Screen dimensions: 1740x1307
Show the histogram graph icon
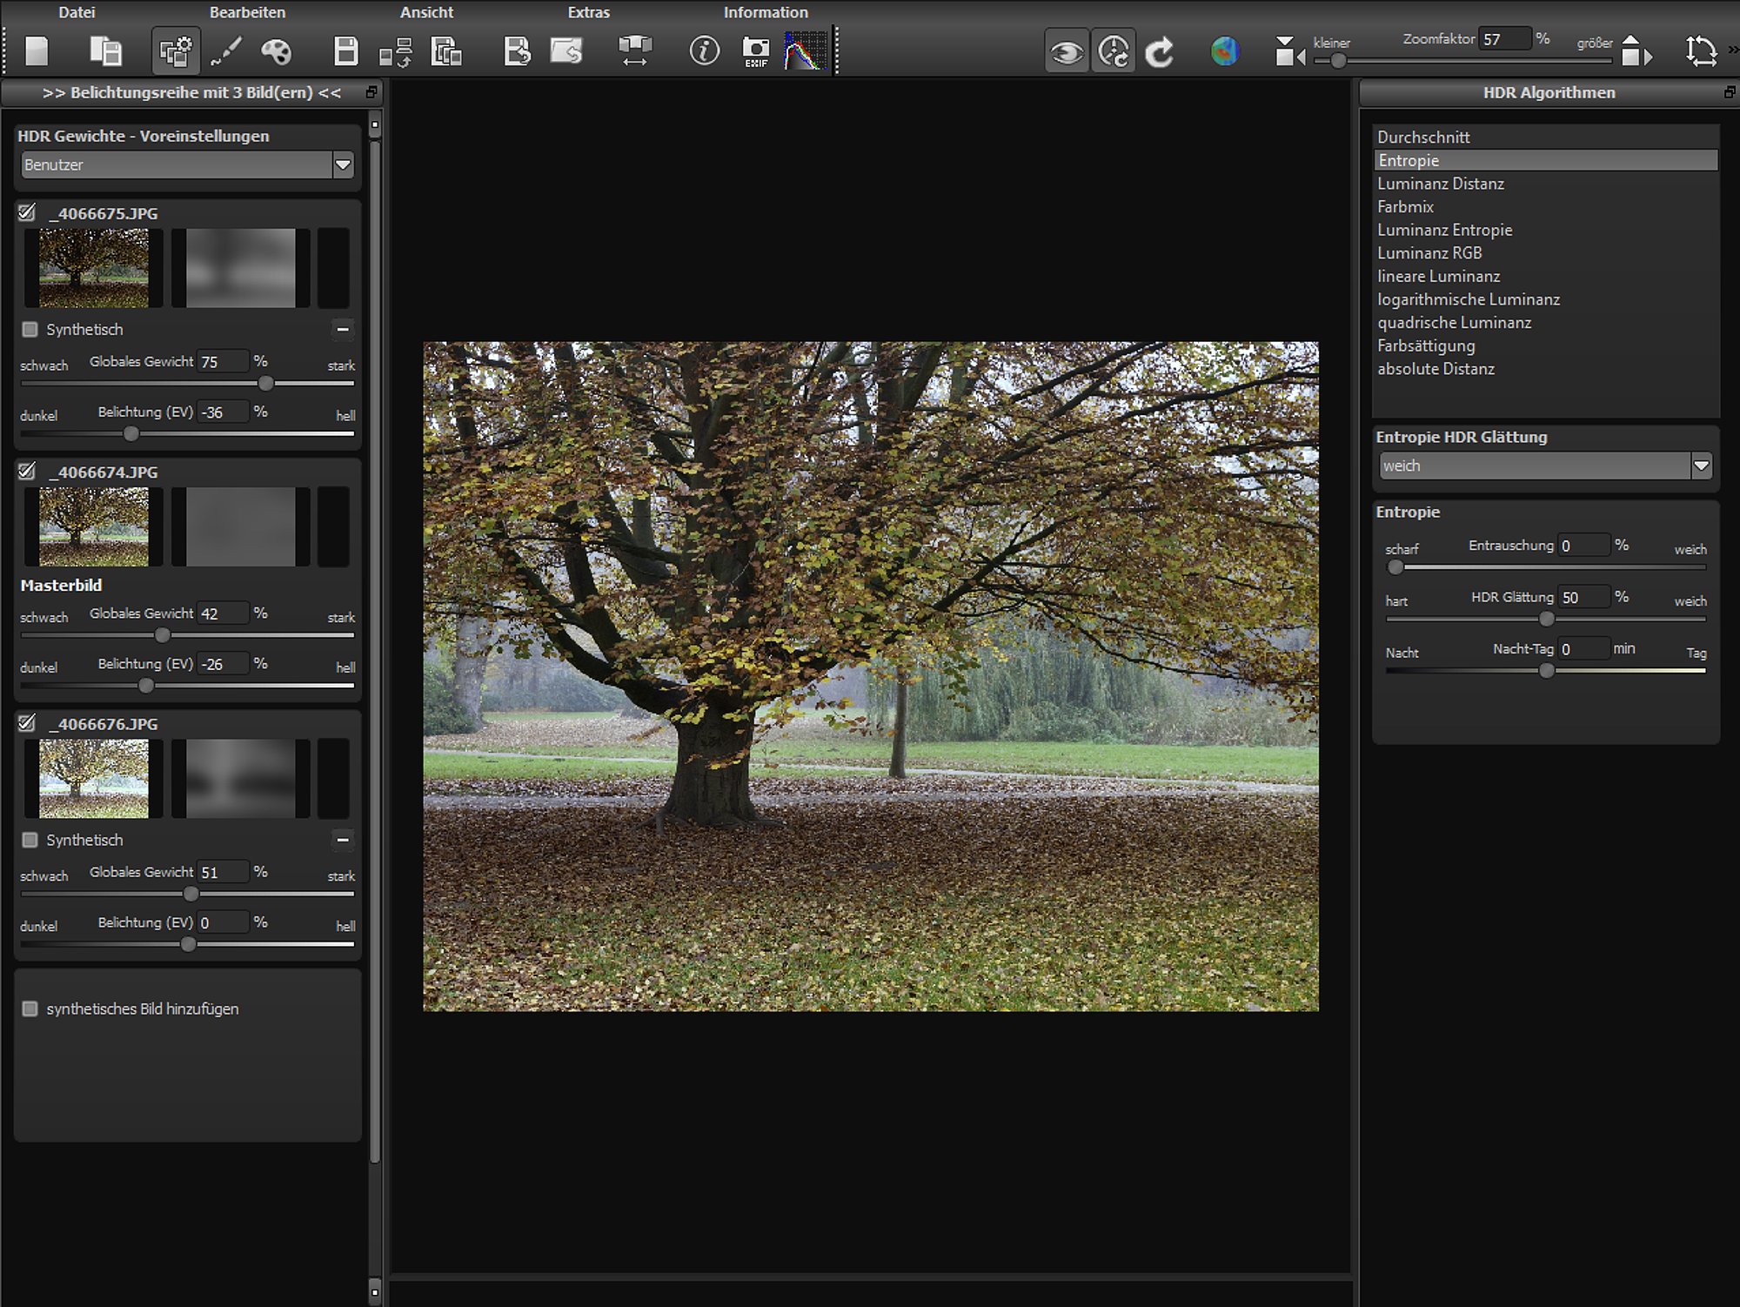click(x=805, y=51)
